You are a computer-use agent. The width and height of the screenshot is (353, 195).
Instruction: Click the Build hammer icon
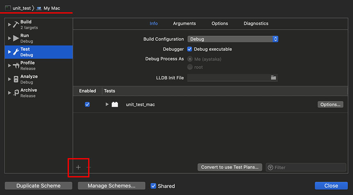pyautogui.click(x=16, y=25)
